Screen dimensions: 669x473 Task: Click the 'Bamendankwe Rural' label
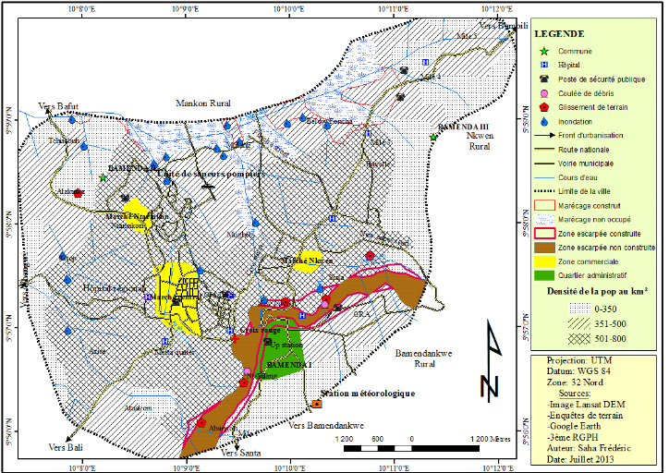point(424,358)
